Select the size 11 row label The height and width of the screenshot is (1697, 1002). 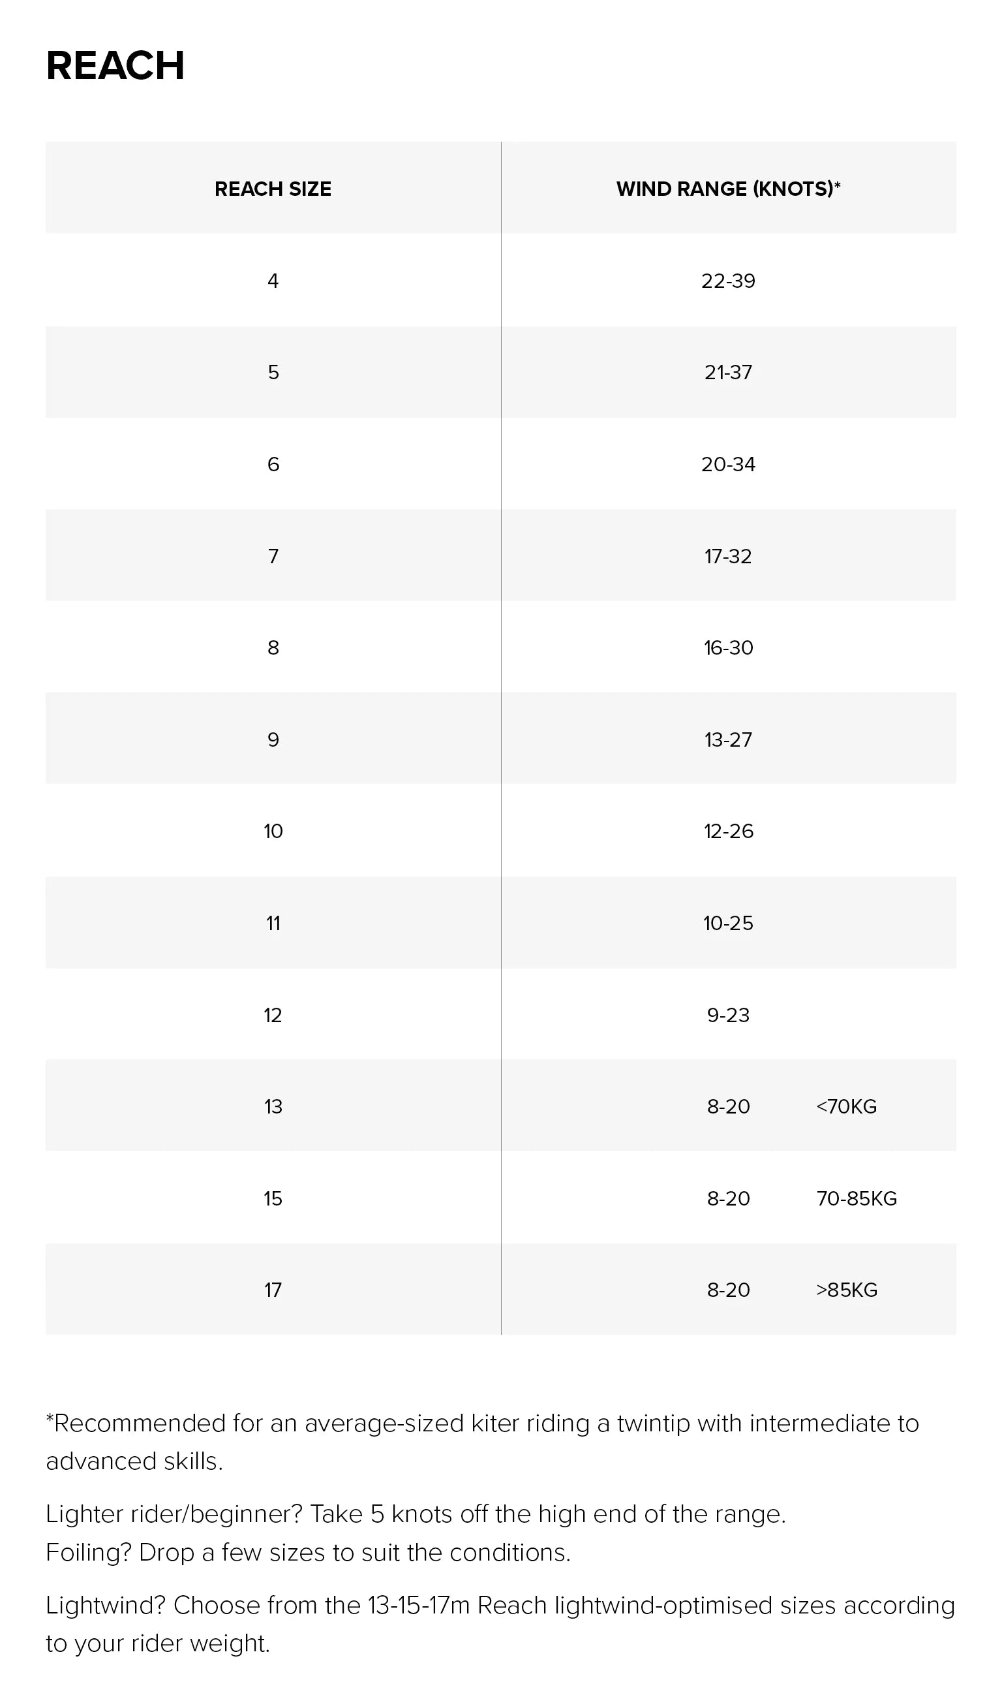pos(273,924)
